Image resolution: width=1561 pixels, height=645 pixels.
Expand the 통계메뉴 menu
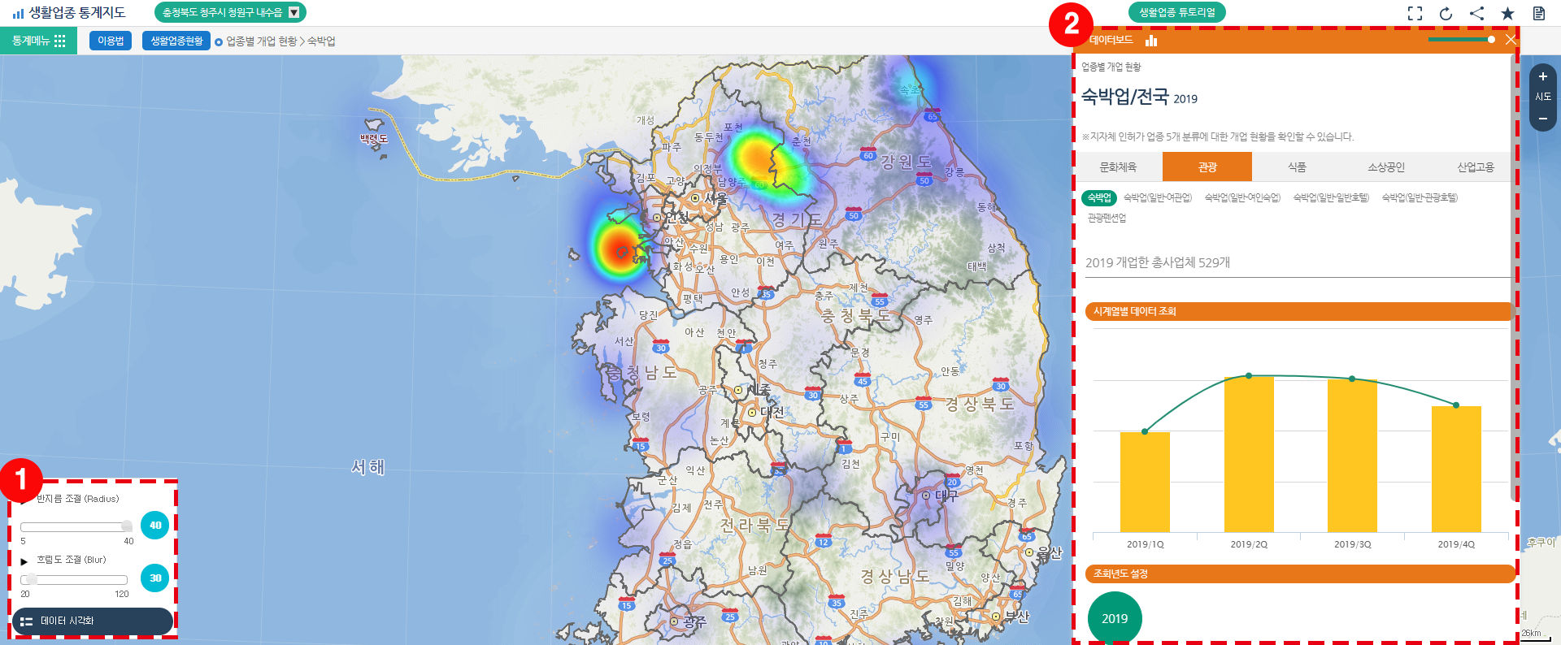(x=38, y=41)
